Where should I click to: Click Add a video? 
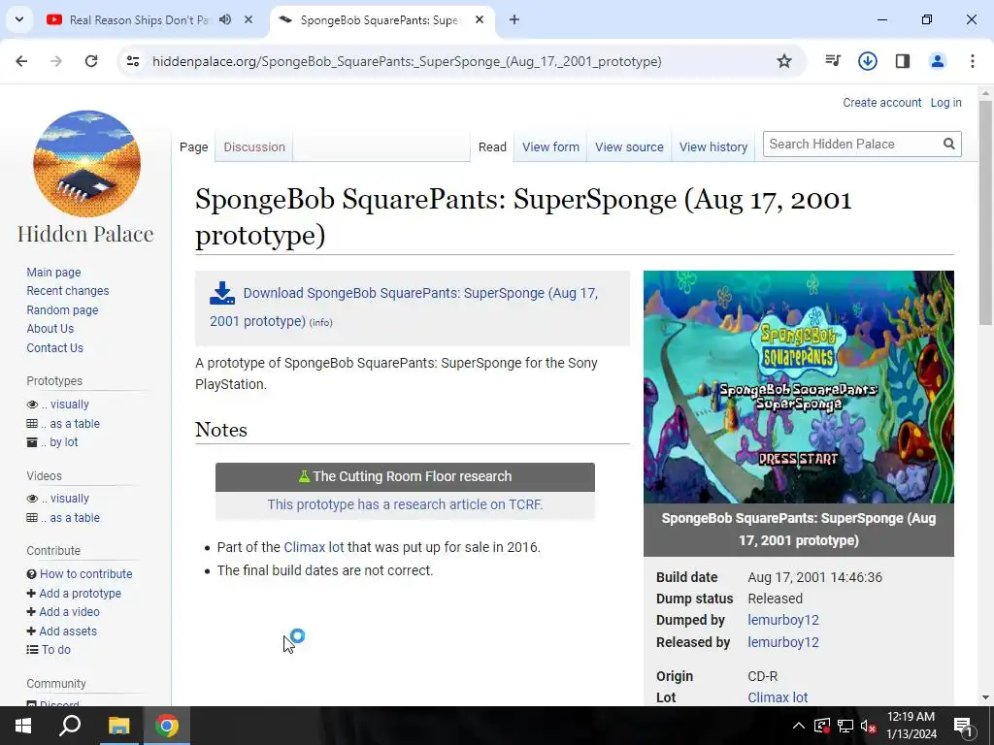tap(69, 612)
